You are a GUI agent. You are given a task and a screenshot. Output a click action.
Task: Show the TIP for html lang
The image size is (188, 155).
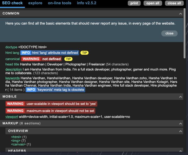(84, 53)
